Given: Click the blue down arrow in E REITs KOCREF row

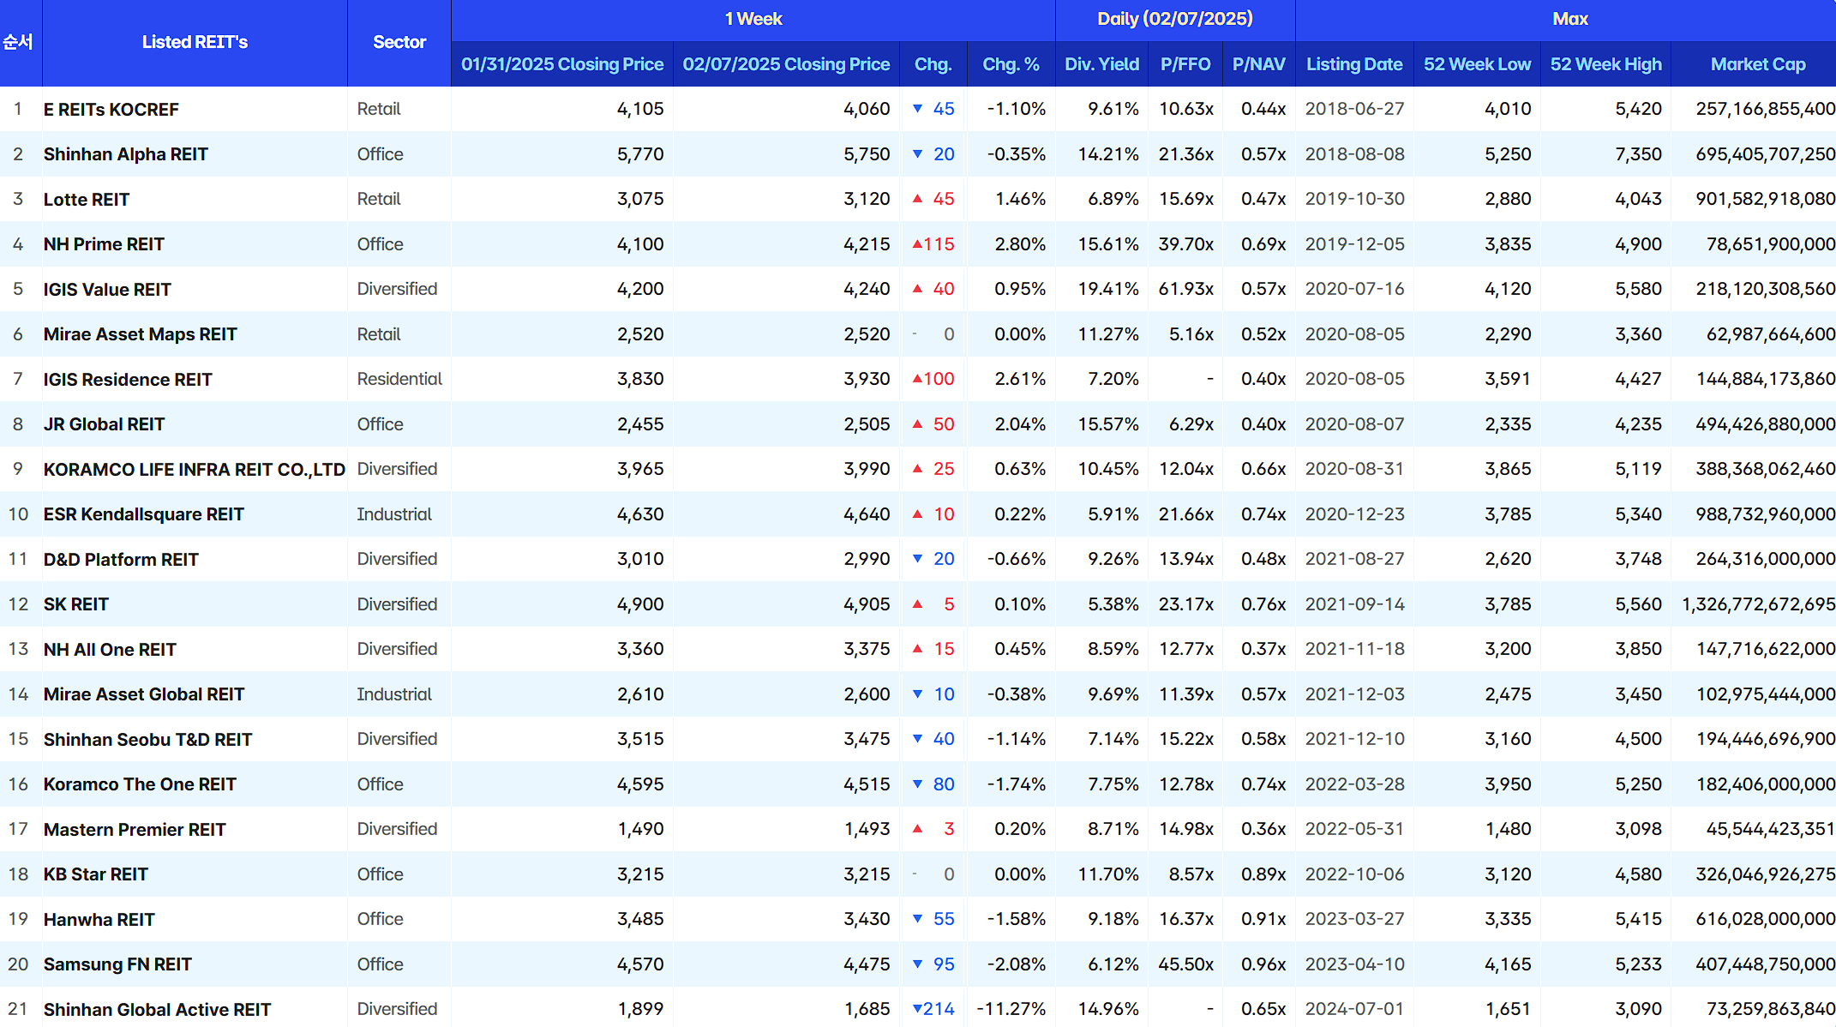Looking at the screenshot, I should tap(917, 109).
